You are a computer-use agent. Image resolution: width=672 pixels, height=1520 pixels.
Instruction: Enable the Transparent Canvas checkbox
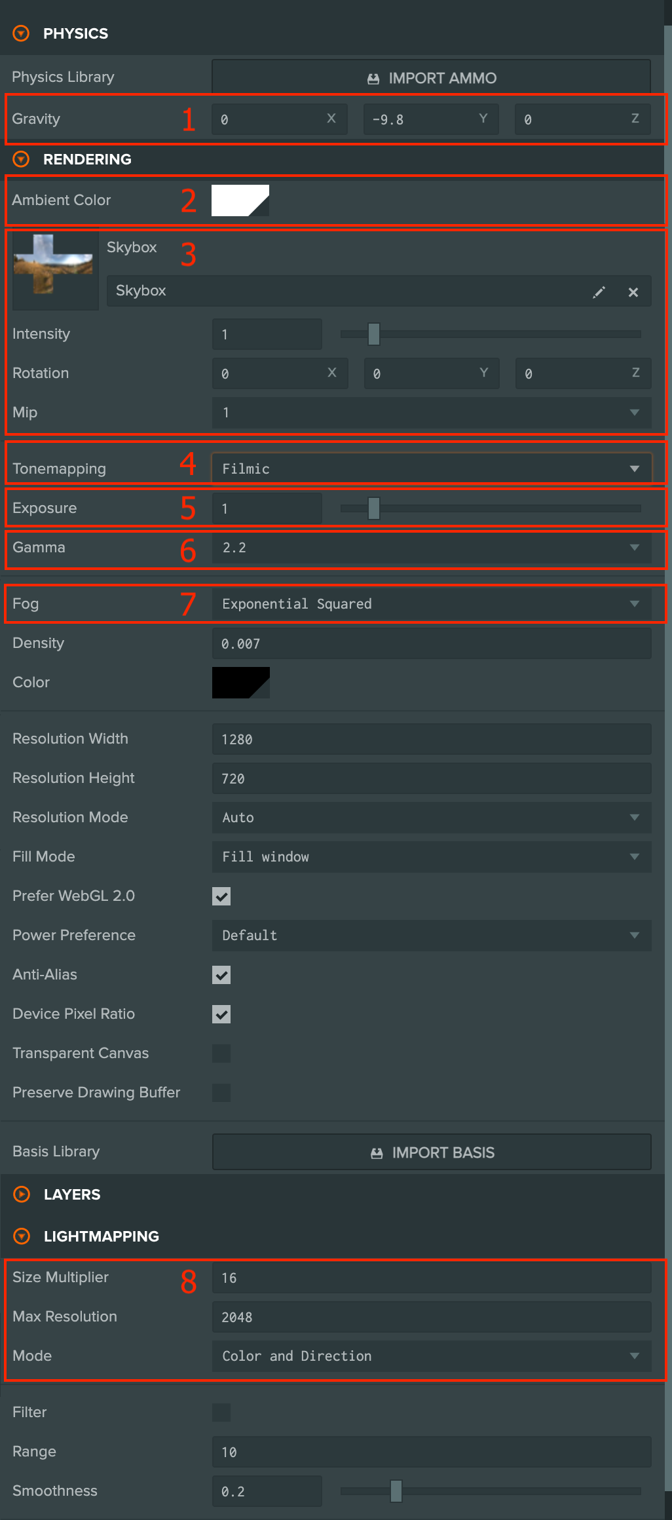pyautogui.click(x=221, y=1054)
